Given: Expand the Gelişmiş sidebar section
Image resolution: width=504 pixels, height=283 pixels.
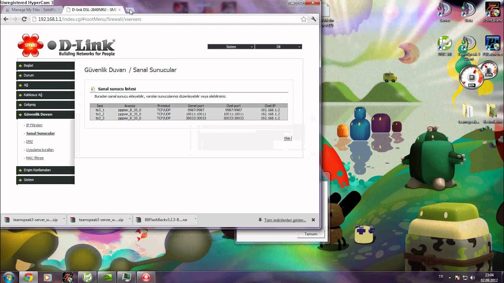Looking at the screenshot, I should 45,105.
